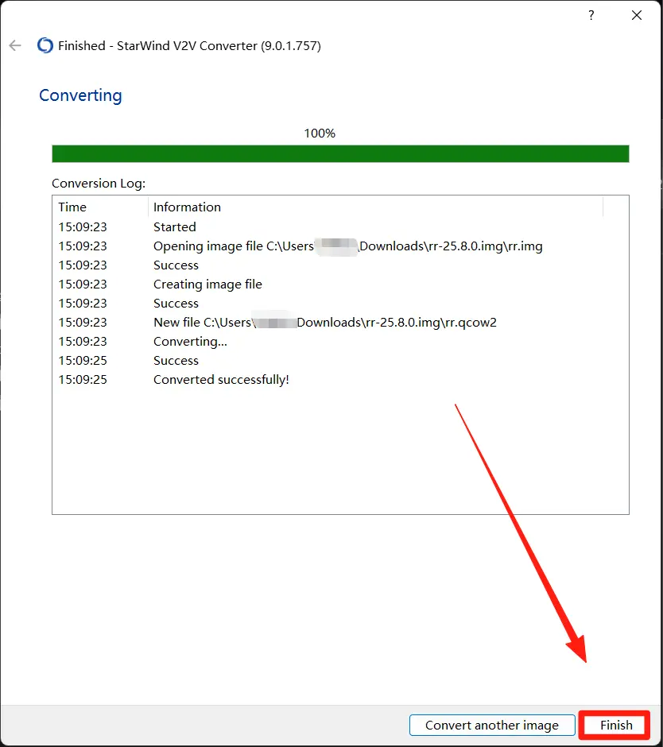The height and width of the screenshot is (747, 663).
Task: Click the Information column header
Action: (x=187, y=207)
